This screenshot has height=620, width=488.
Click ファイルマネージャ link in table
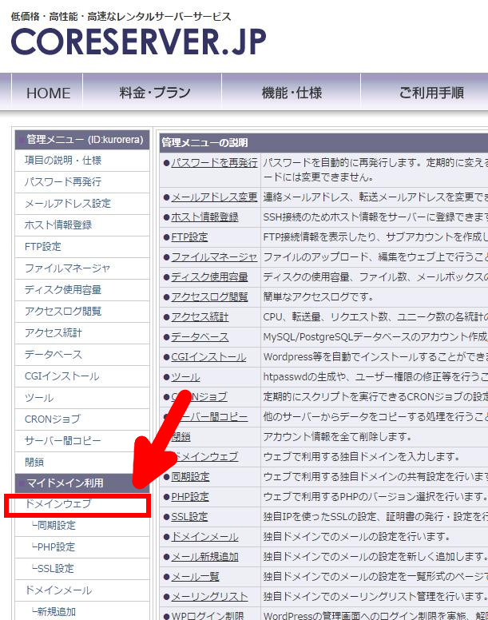pos(214,257)
